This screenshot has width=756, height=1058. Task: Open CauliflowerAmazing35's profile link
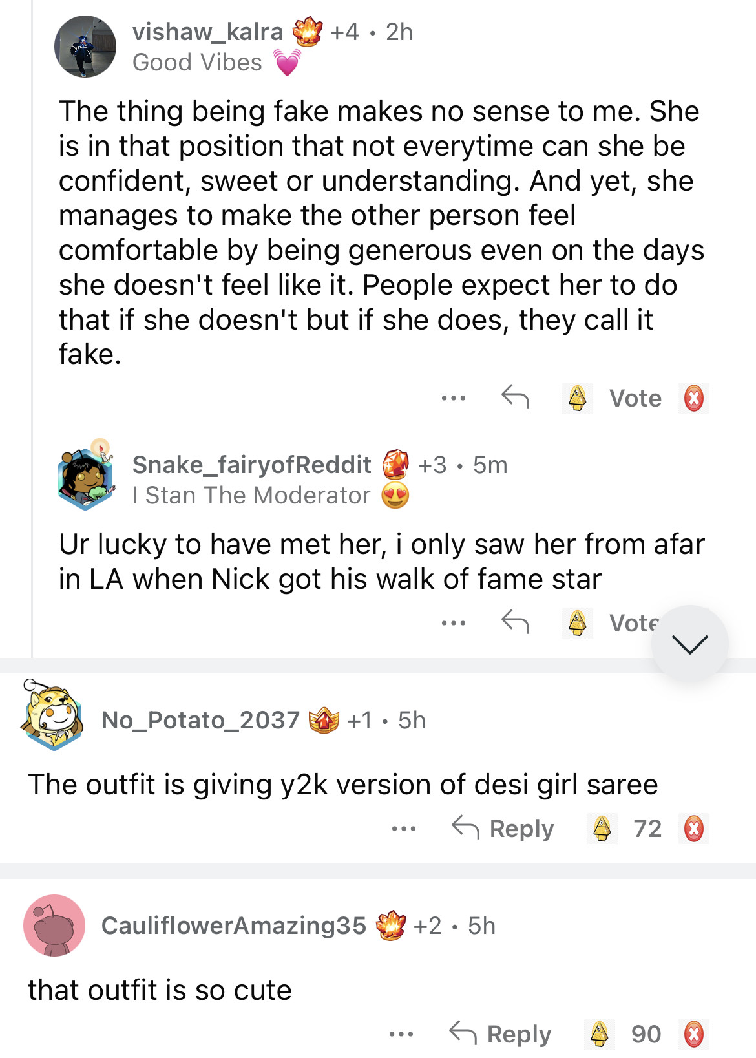pyautogui.click(x=233, y=926)
